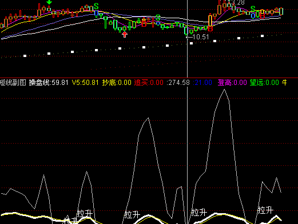298x224 pixels.
Task: Click the yellow 抄底:0.00 indicator label
Action: point(117,83)
